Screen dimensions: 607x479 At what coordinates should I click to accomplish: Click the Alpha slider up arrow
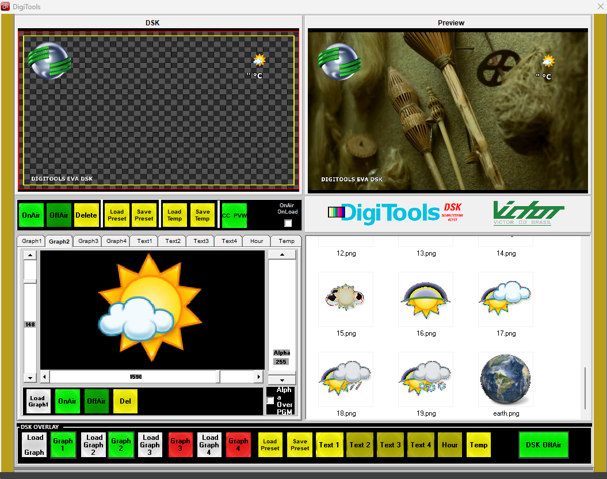[x=282, y=254]
